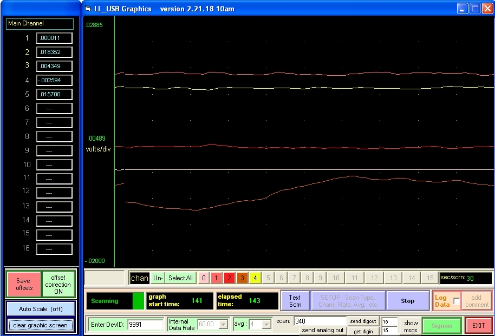This screenshot has width=495, height=336.
Task: Expand the avg dropdown
Action: click(x=266, y=324)
